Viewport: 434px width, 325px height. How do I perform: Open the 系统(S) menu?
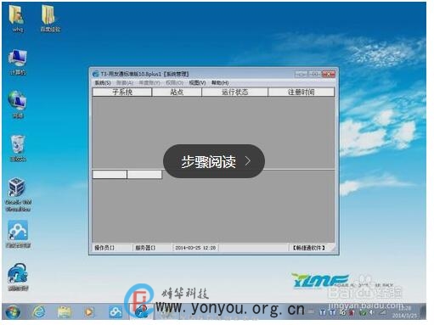(103, 83)
